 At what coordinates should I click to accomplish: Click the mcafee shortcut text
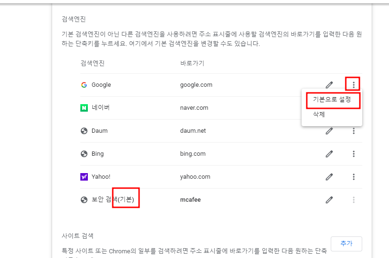pos(190,200)
